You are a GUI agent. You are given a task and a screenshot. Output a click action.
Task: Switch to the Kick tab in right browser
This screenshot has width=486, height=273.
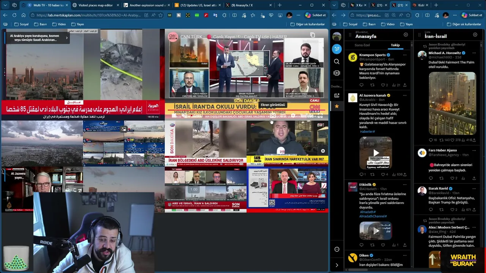(421, 5)
